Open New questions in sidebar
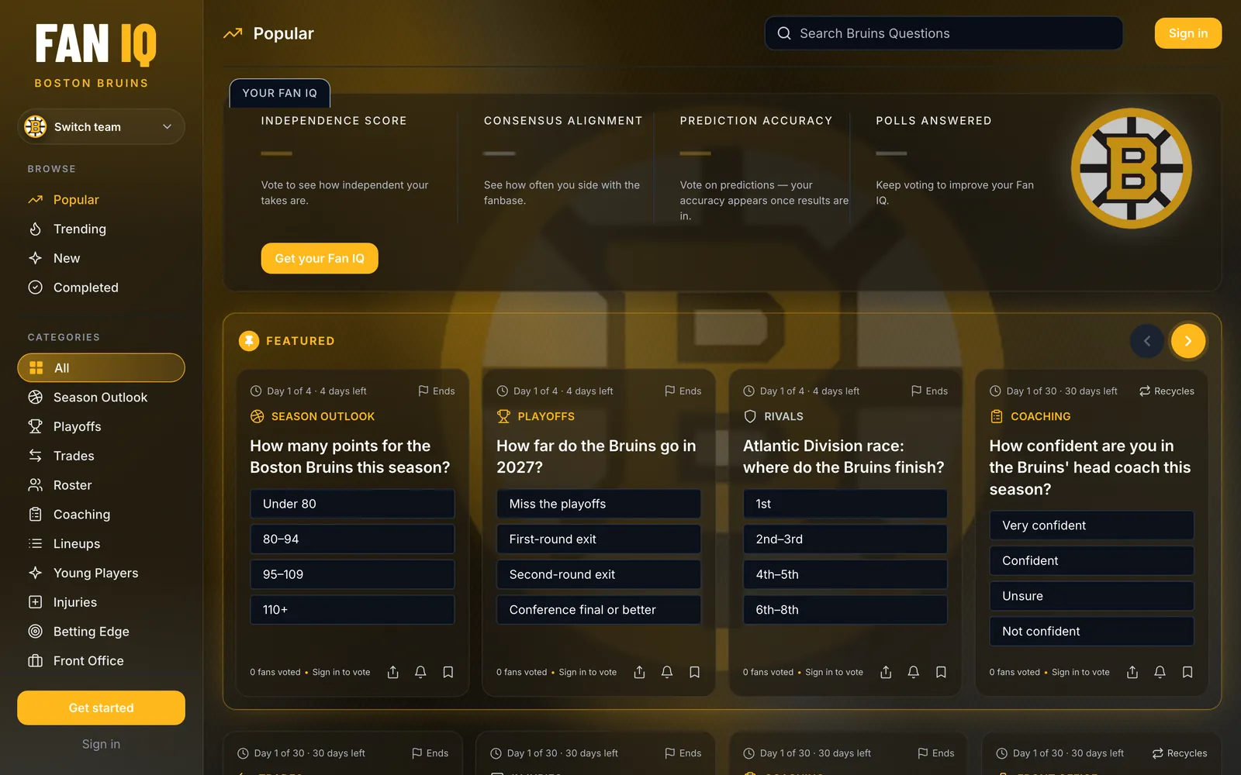 [x=101, y=258]
